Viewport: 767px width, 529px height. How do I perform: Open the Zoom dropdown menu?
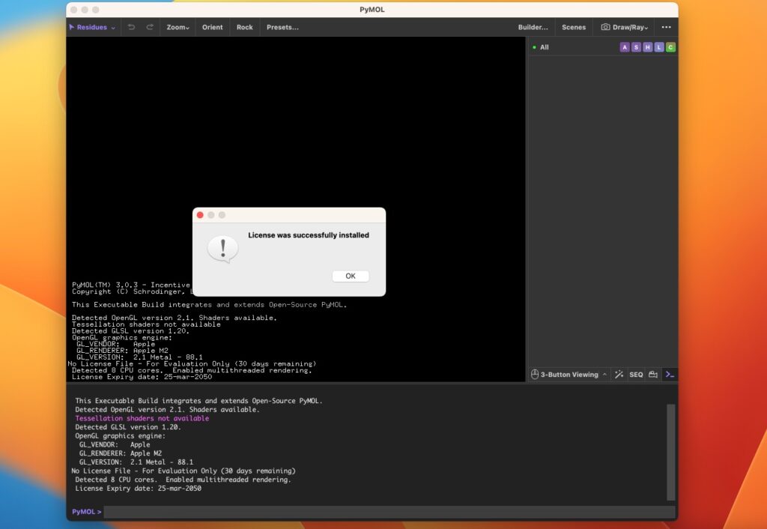click(x=177, y=27)
